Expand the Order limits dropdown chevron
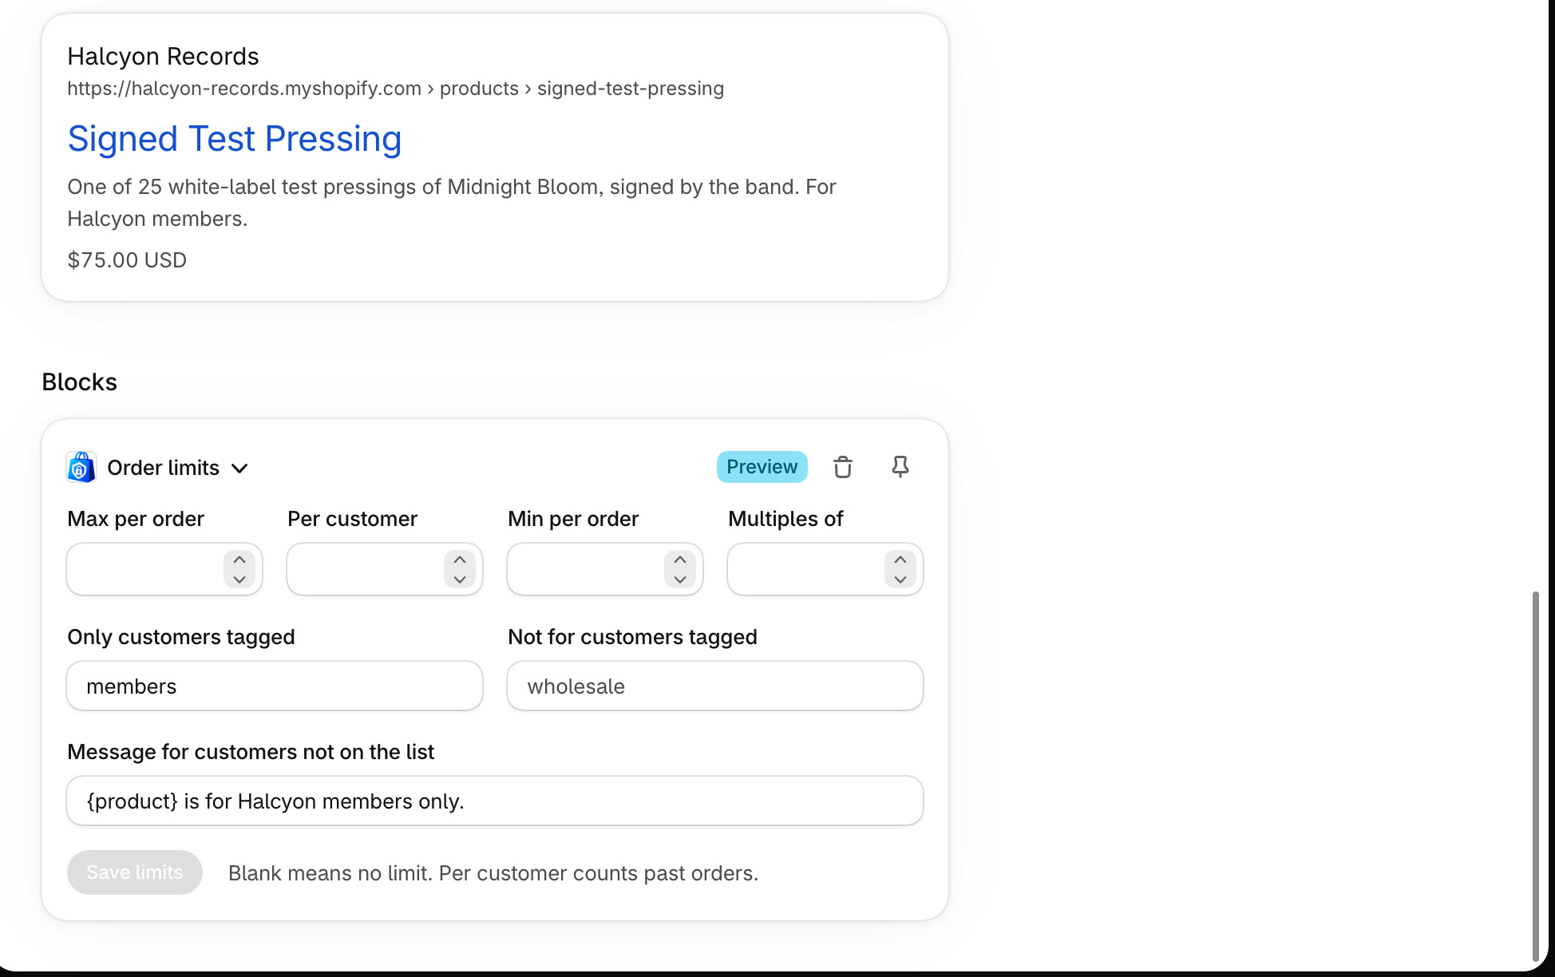Viewport: 1555px width, 977px height. pyautogui.click(x=239, y=469)
